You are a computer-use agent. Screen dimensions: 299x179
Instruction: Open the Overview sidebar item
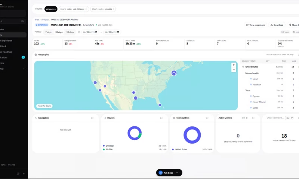point(13,29)
